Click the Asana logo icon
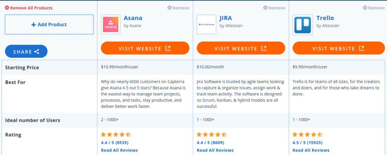 [x=110, y=24]
